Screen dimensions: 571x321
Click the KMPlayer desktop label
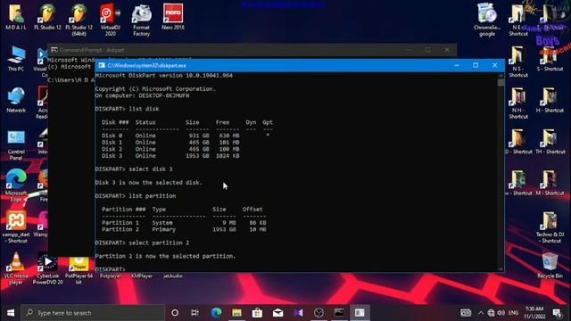(142, 276)
